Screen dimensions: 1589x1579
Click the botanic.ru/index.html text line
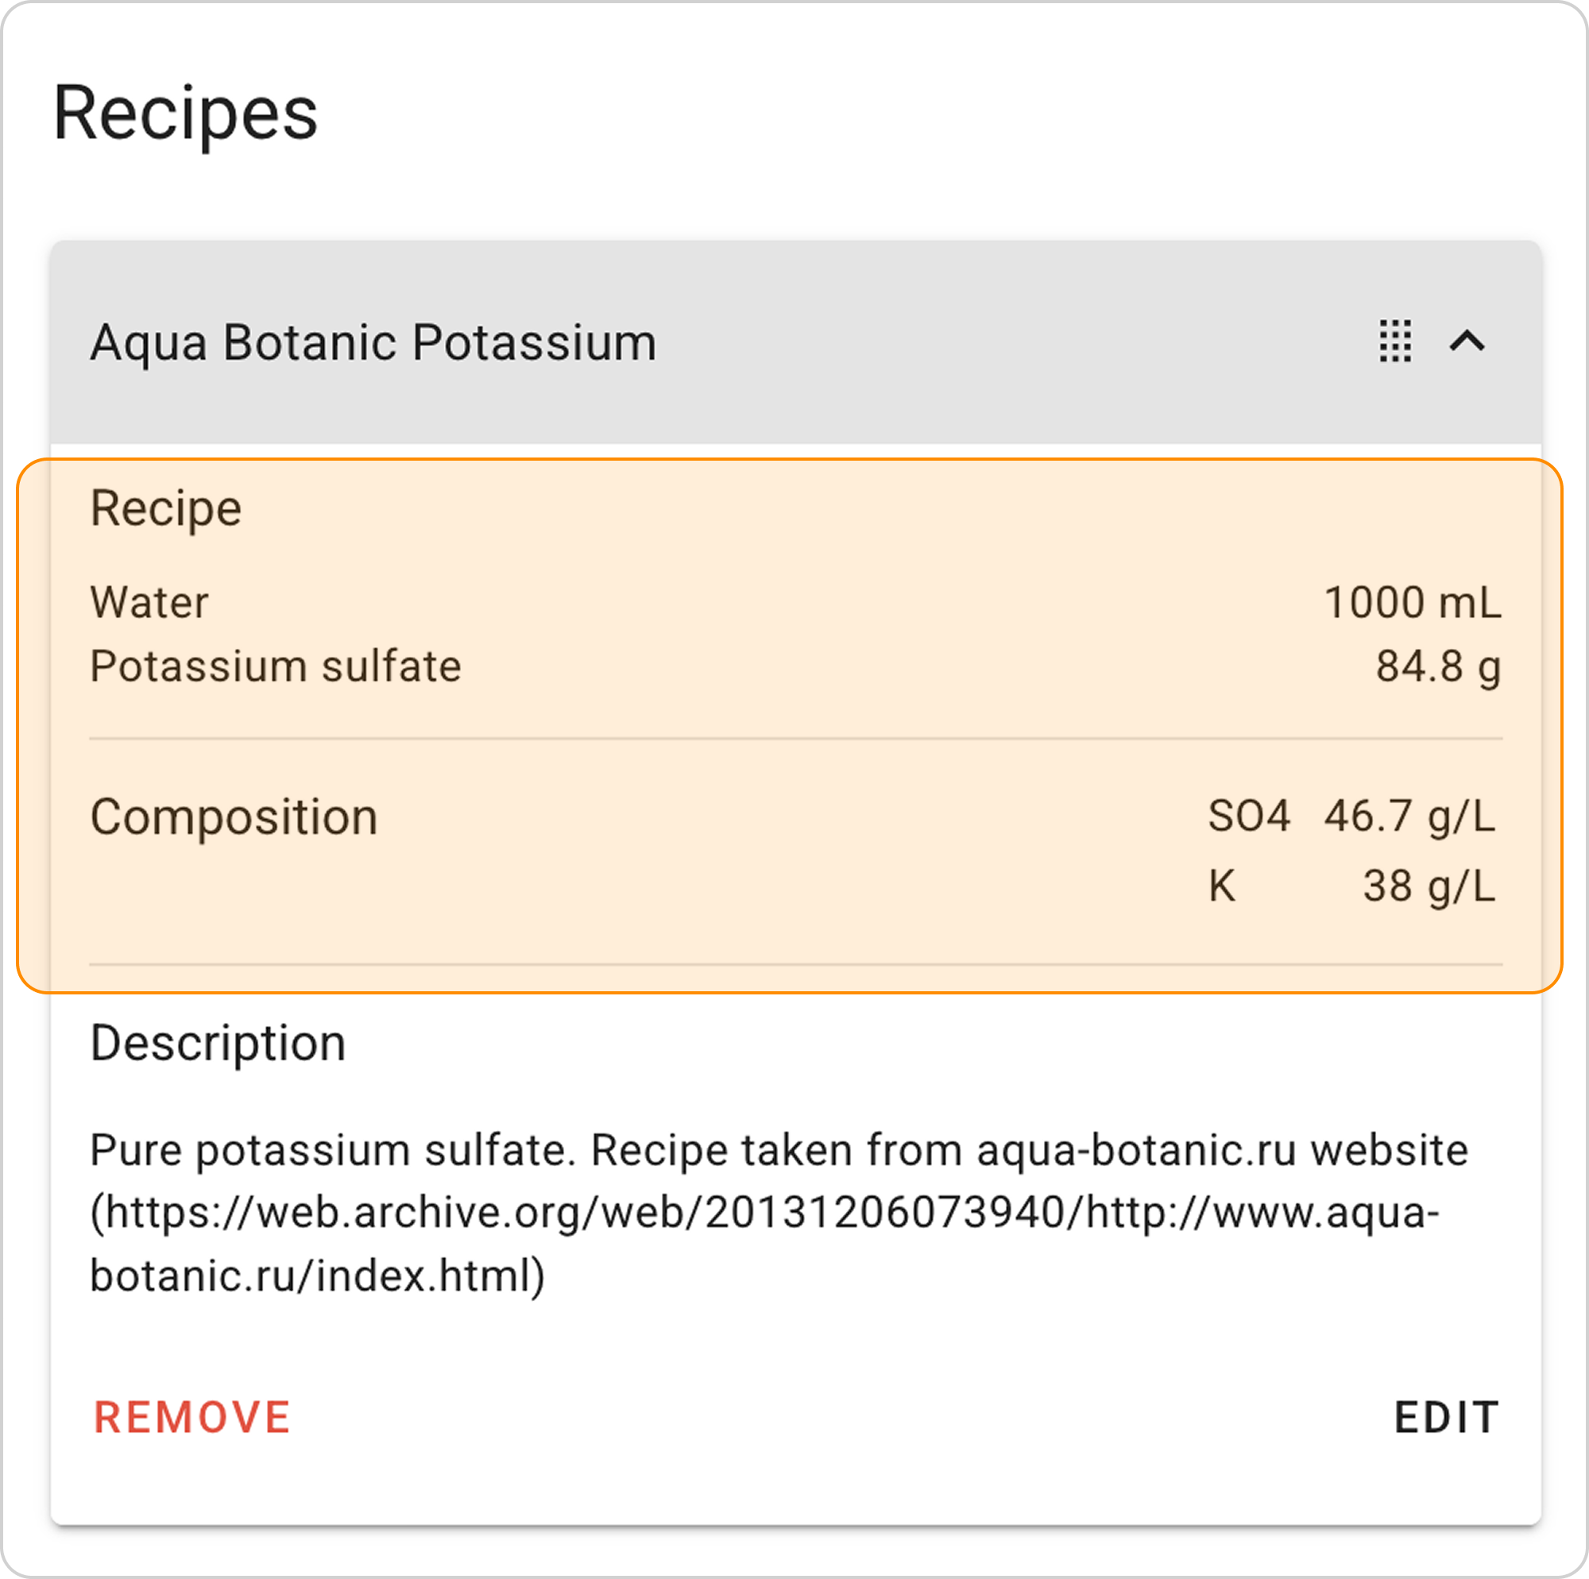[317, 1276]
